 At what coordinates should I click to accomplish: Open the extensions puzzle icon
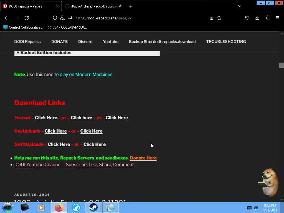[x=267, y=18]
